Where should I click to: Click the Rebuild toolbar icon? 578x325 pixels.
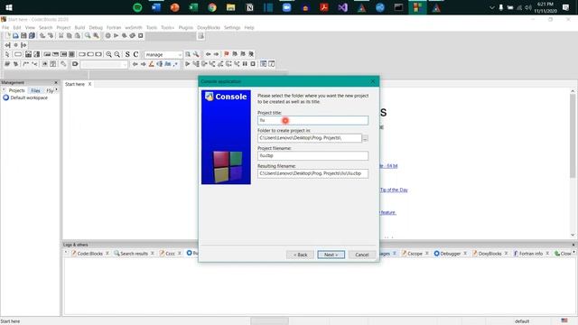pos(133,36)
